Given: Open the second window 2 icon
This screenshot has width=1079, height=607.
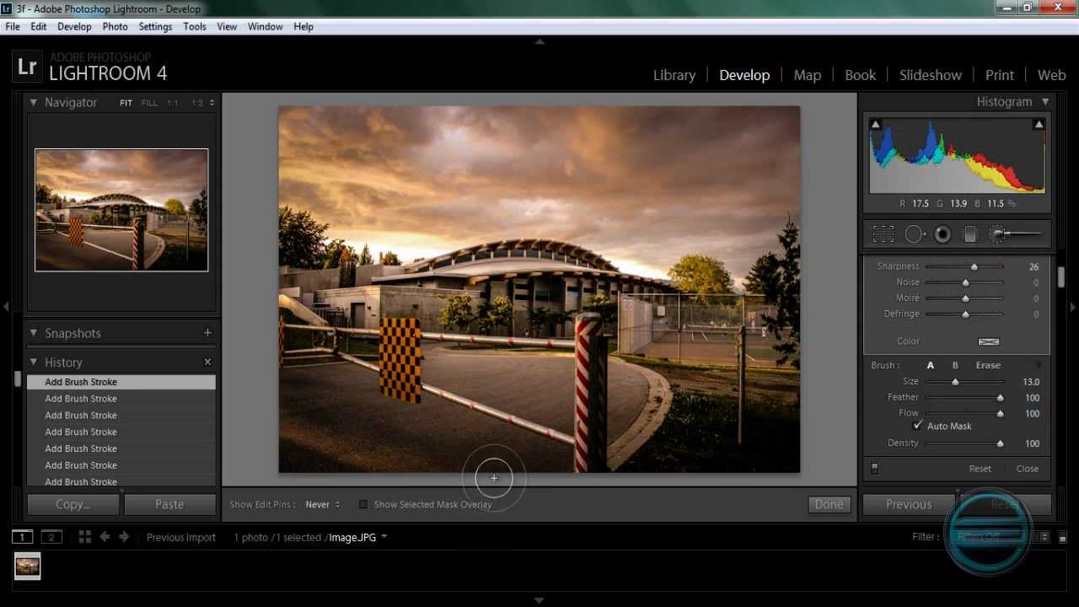Looking at the screenshot, I should tap(51, 537).
